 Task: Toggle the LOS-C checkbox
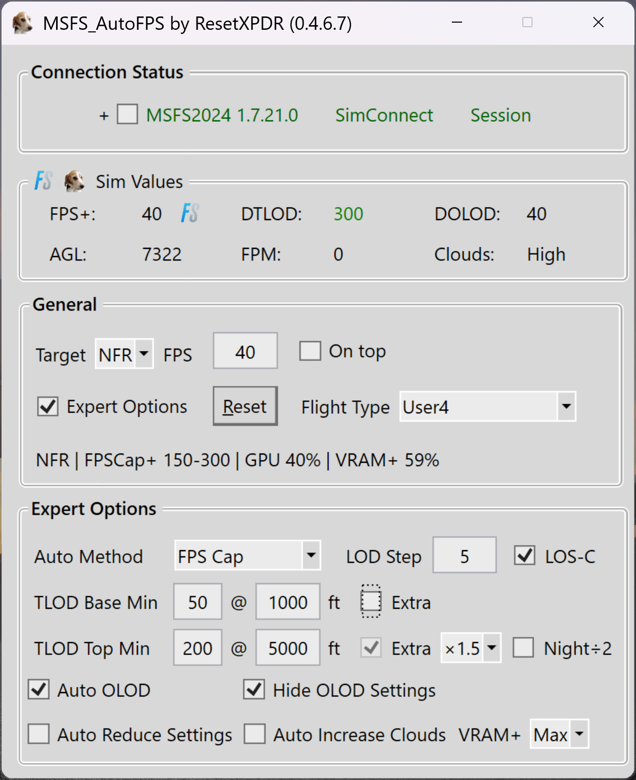pyautogui.click(x=525, y=555)
